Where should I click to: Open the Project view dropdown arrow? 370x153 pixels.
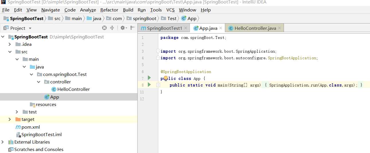30,28
